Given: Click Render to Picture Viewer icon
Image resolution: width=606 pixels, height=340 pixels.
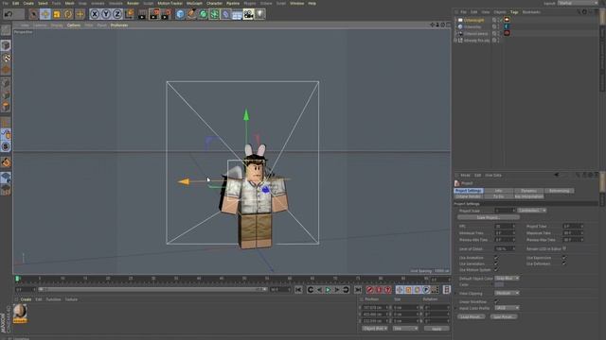Looking at the screenshot, I should (154, 14).
